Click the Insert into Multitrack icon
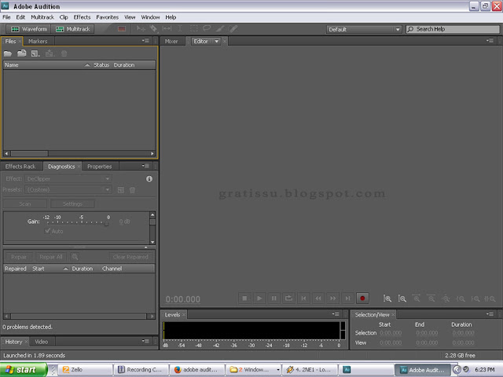503x377 pixels. pyautogui.click(x=49, y=53)
